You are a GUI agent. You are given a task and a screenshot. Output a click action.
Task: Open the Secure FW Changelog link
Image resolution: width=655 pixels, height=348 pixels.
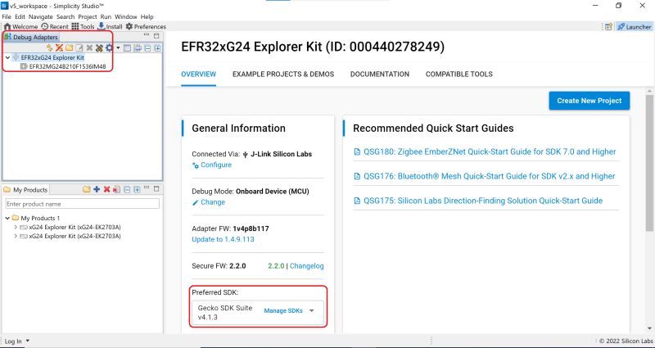coord(306,265)
